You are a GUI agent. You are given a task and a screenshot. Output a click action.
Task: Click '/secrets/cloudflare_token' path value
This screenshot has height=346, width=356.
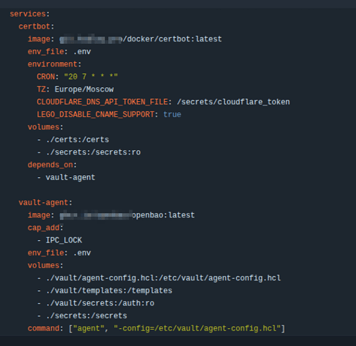(x=233, y=102)
